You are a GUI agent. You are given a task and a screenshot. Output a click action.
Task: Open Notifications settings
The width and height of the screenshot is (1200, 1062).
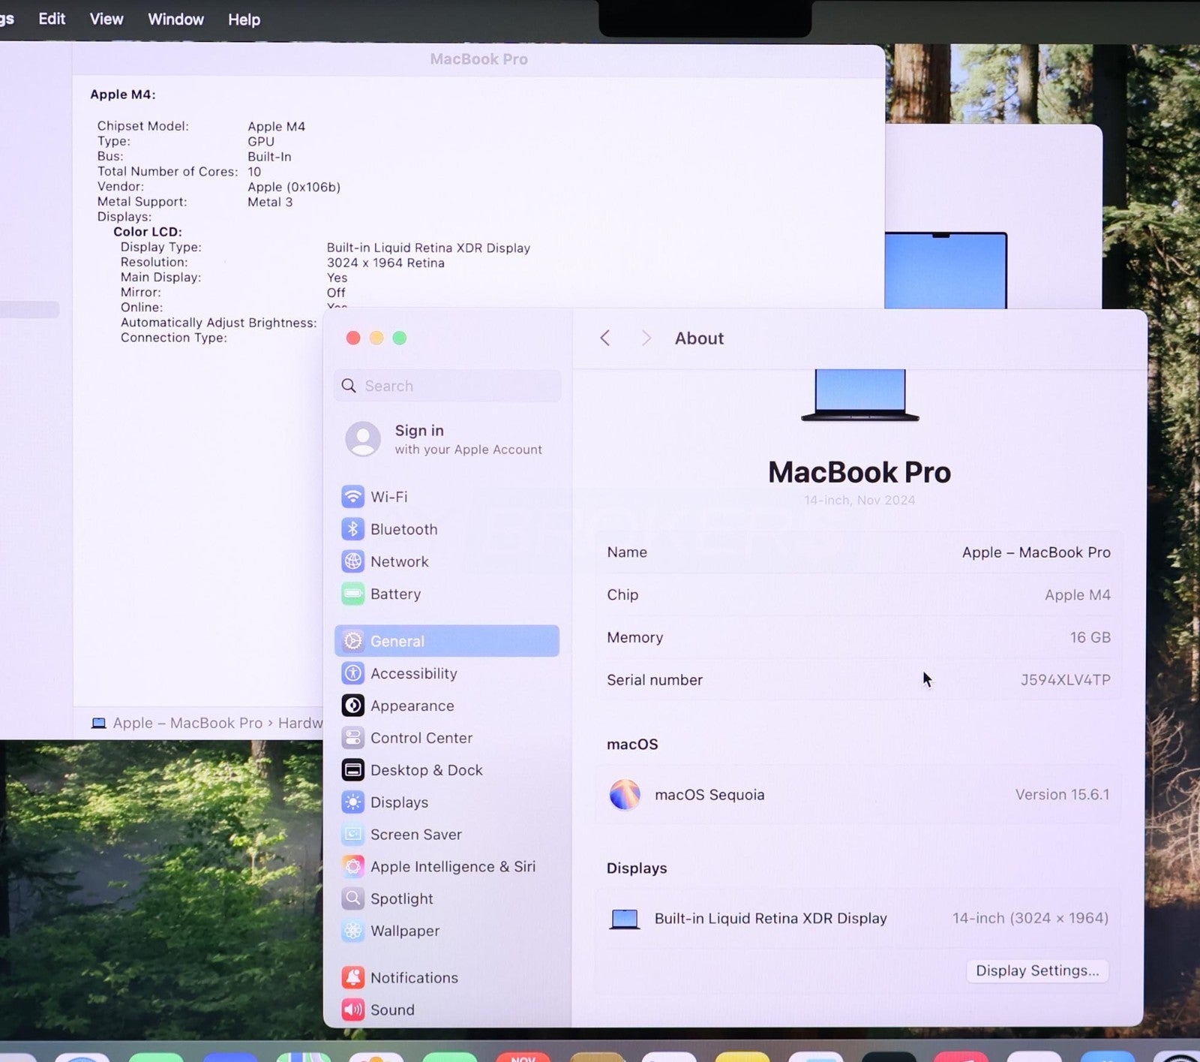413,978
